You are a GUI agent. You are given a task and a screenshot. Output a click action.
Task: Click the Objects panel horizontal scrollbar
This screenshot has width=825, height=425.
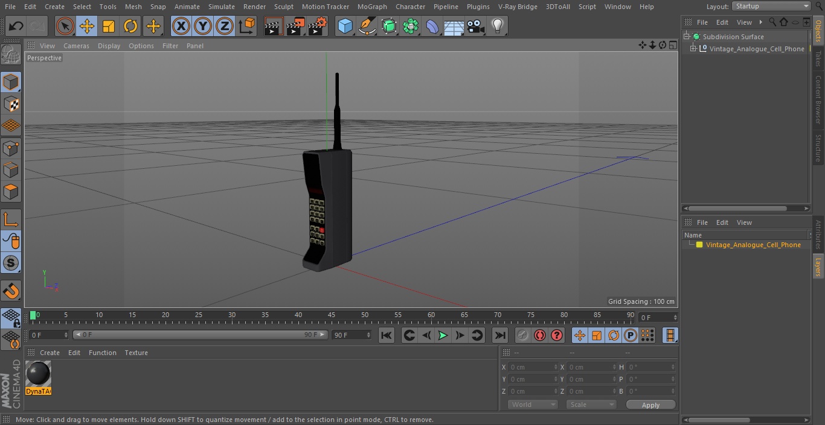[737, 209]
